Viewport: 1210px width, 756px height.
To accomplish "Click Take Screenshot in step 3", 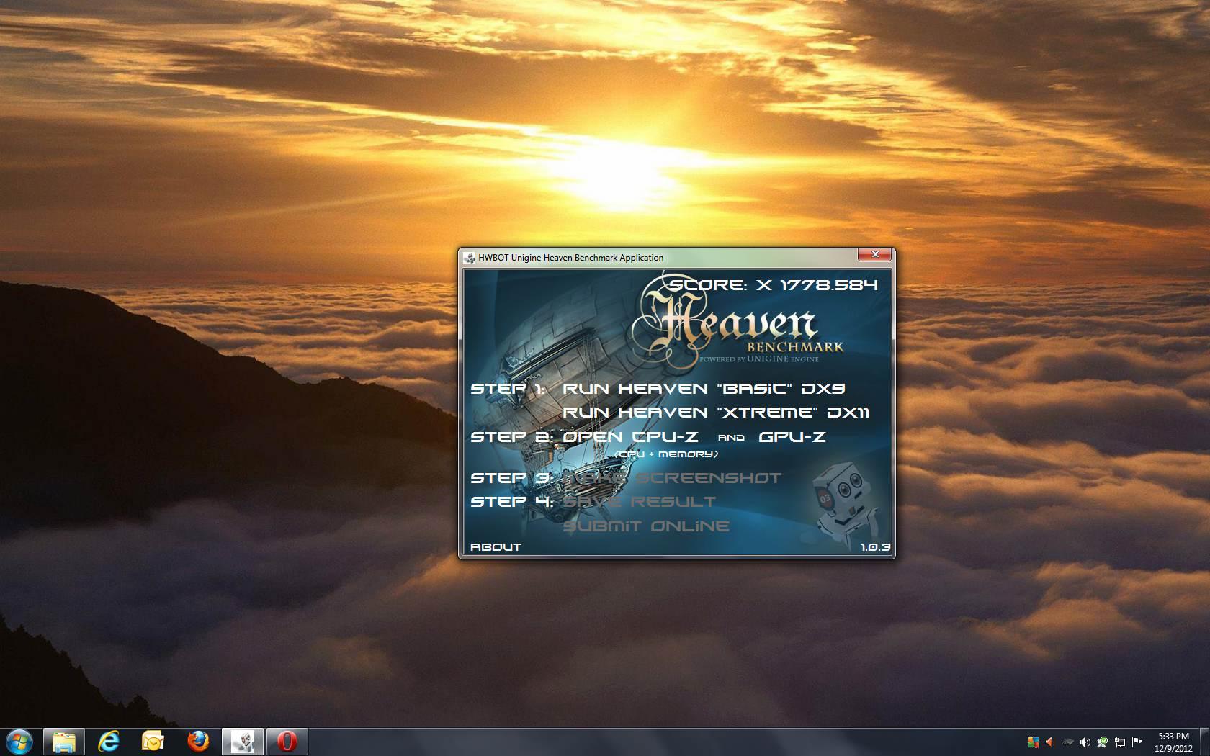I will [x=672, y=478].
